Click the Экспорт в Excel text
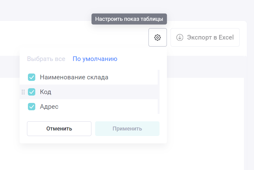This screenshot has height=170, width=254. [x=210, y=37]
